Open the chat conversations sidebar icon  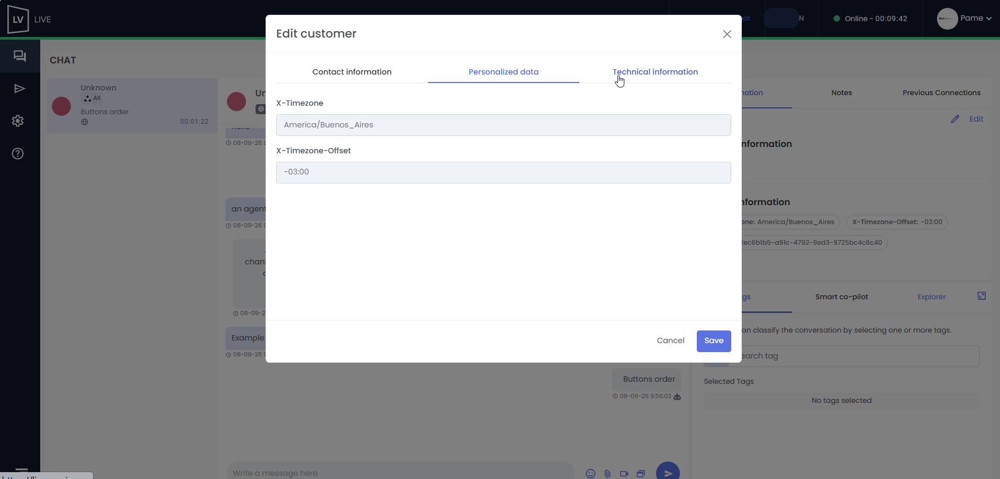[20, 56]
